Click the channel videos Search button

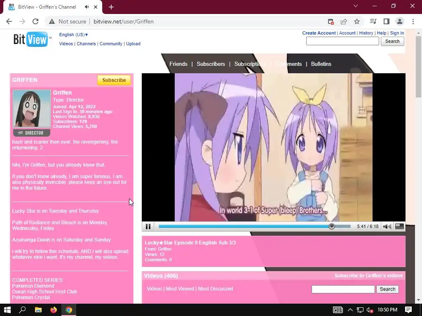pyautogui.click(x=387, y=289)
